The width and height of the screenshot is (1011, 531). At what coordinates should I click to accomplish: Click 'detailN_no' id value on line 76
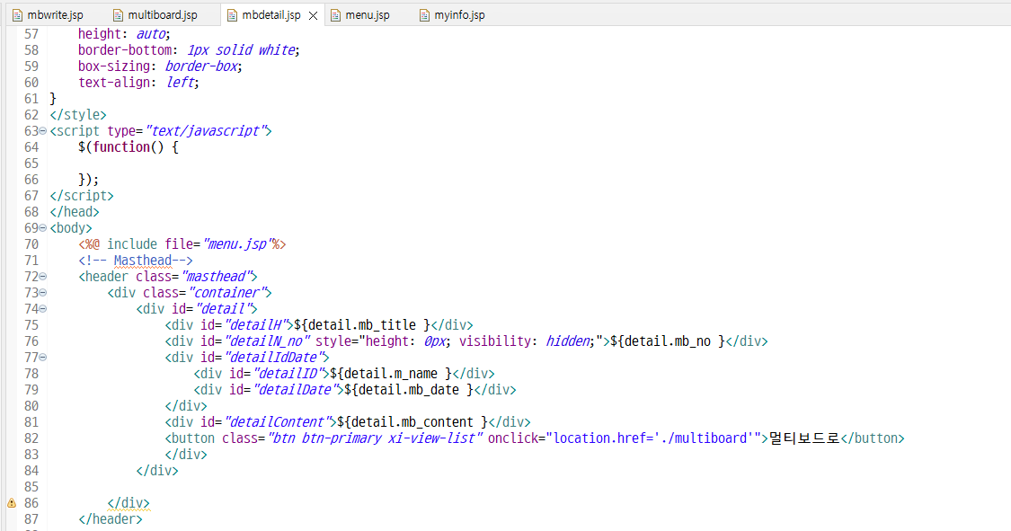(268, 341)
